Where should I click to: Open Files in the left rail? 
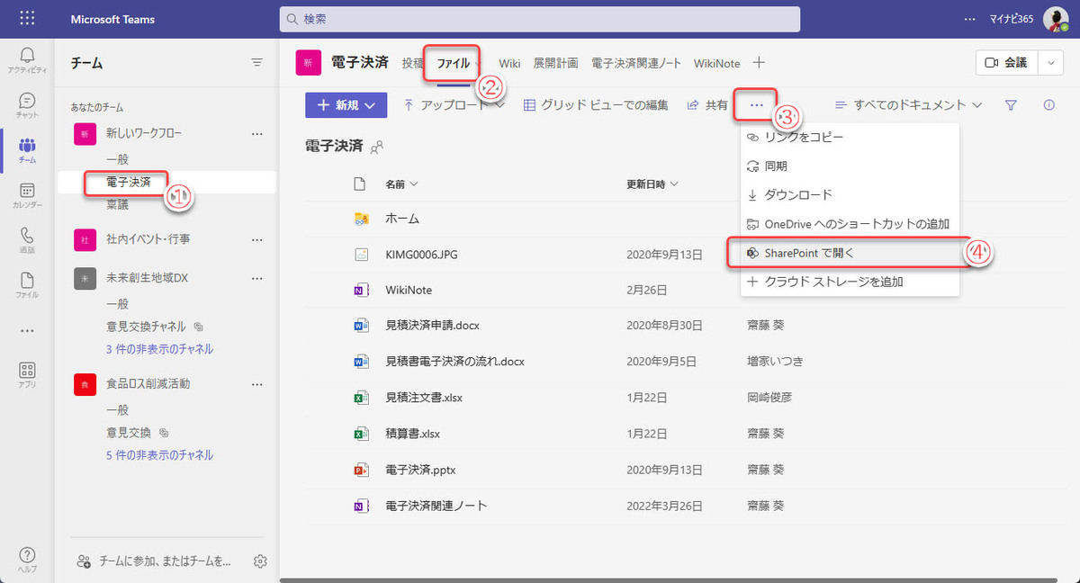pos(27,284)
